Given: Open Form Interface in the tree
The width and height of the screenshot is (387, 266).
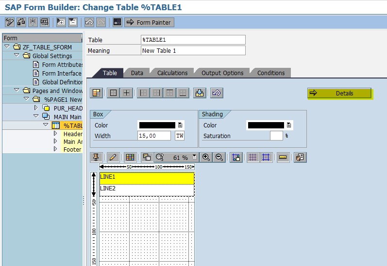Looking at the screenshot, I should coord(62,73).
